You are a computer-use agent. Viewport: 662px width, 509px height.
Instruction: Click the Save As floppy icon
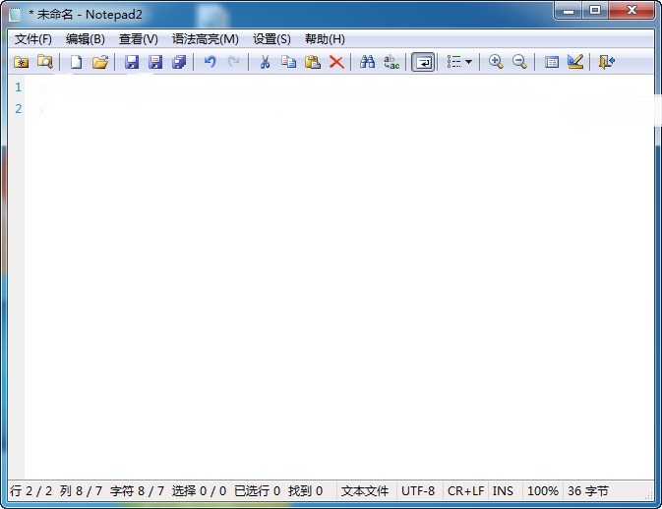point(155,63)
